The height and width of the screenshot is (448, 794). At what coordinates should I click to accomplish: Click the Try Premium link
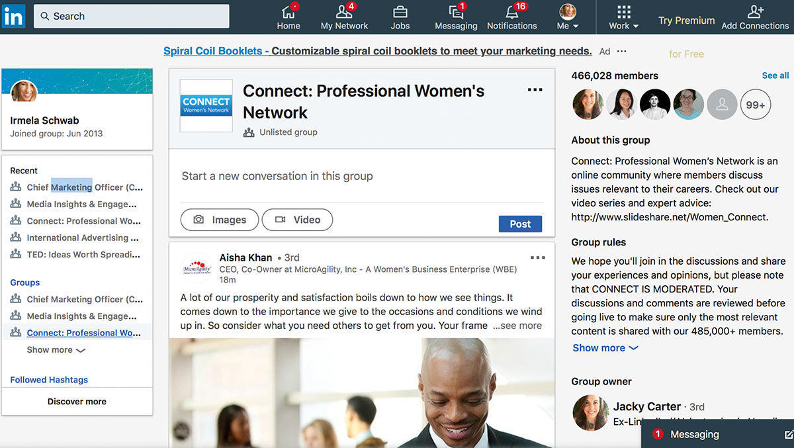[x=686, y=21]
